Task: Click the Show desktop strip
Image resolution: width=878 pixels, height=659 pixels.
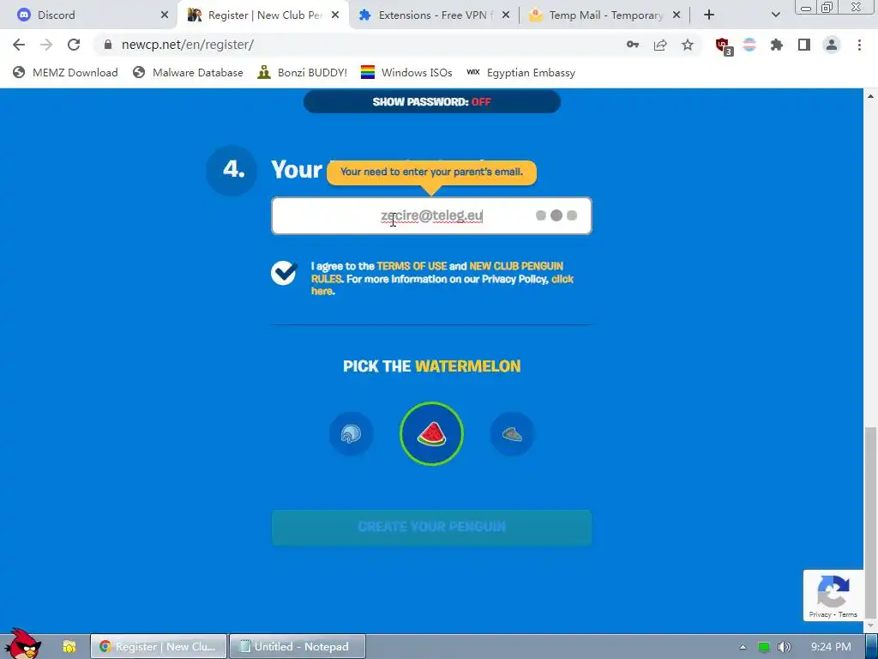Action: pyautogui.click(x=872, y=647)
